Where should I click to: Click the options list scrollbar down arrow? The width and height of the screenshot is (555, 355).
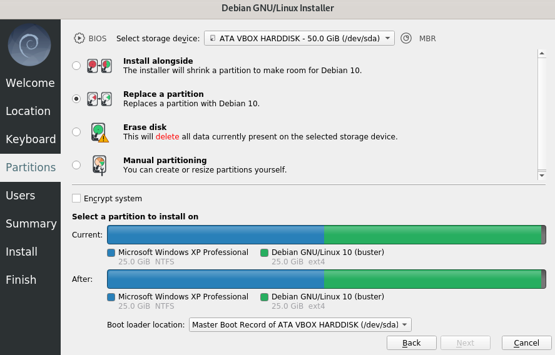pyautogui.click(x=542, y=176)
